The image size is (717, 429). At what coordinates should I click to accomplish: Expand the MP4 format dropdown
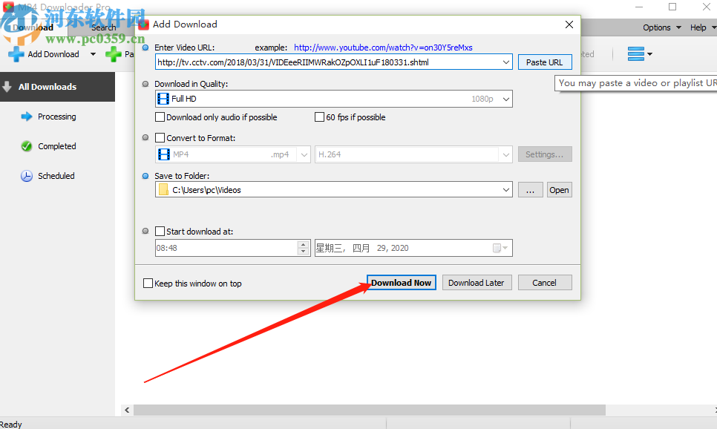tap(304, 154)
